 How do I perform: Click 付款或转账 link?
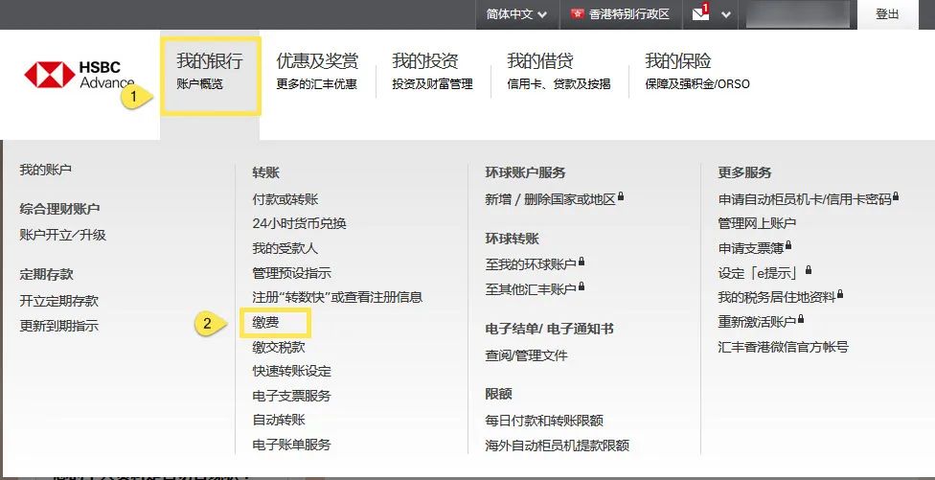285,199
